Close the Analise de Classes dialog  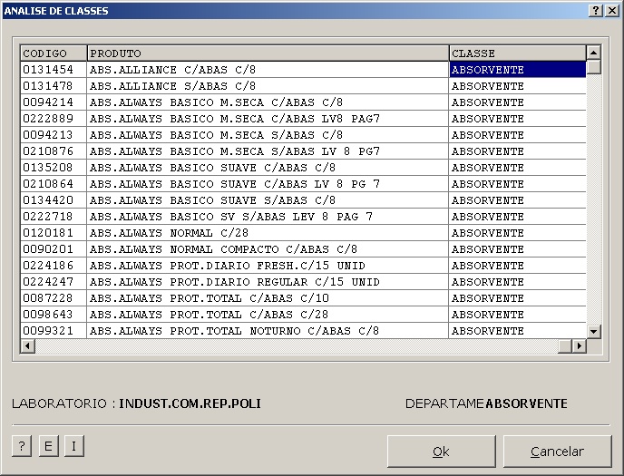point(611,11)
